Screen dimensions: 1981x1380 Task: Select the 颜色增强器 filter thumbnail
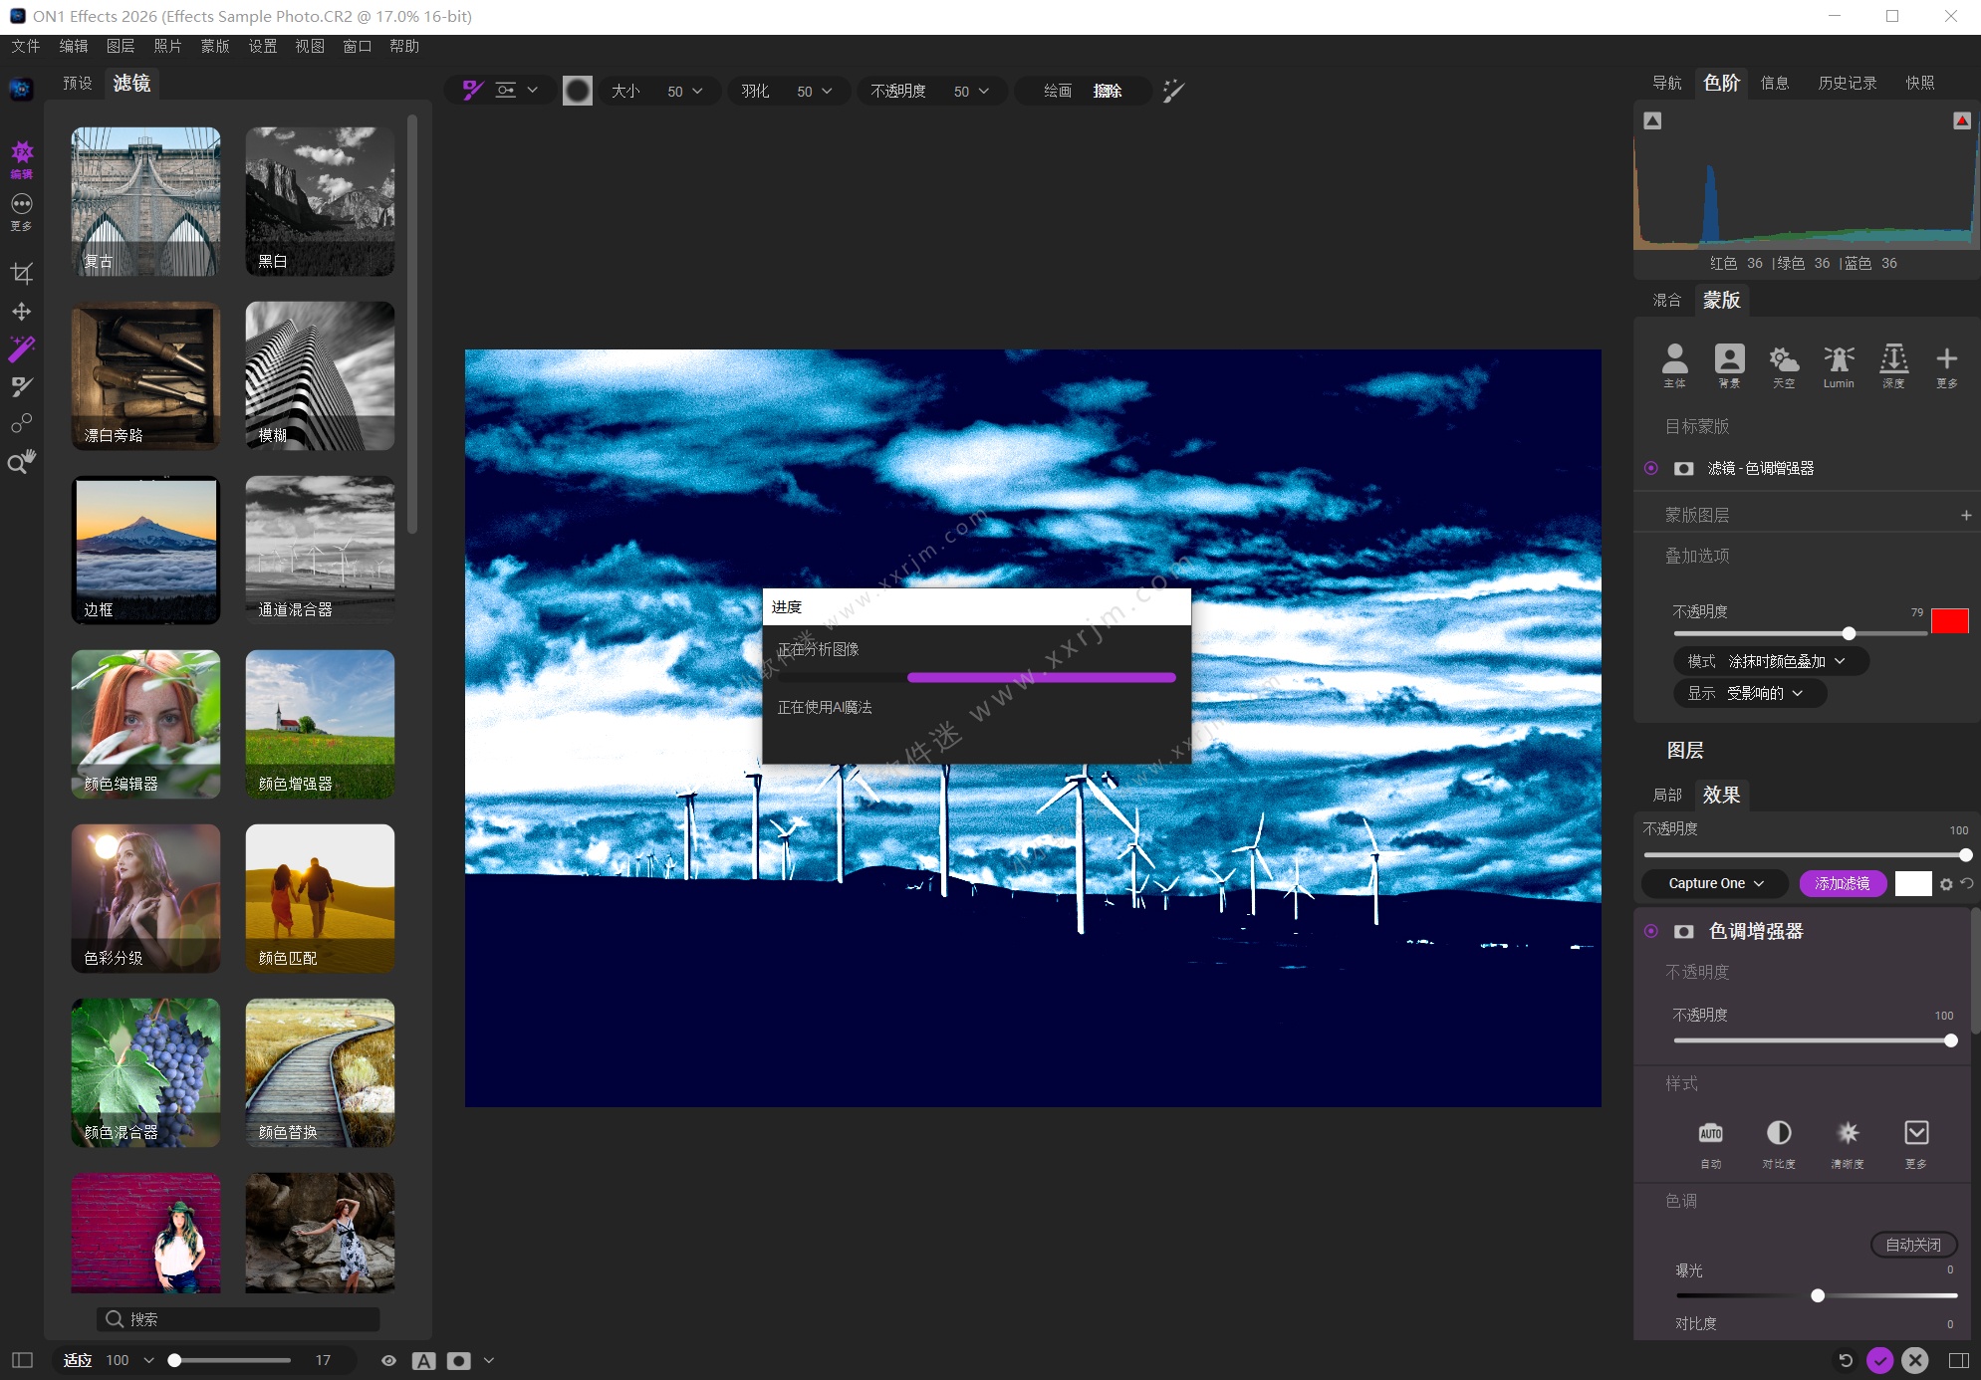[320, 724]
